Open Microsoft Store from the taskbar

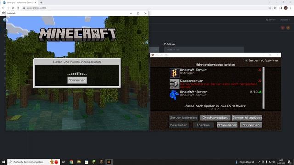pyautogui.click(x=86, y=162)
